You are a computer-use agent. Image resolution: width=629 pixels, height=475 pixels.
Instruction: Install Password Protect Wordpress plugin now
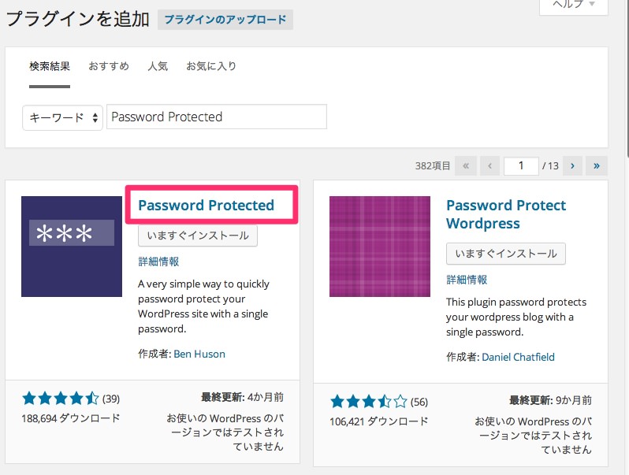coord(506,254)
